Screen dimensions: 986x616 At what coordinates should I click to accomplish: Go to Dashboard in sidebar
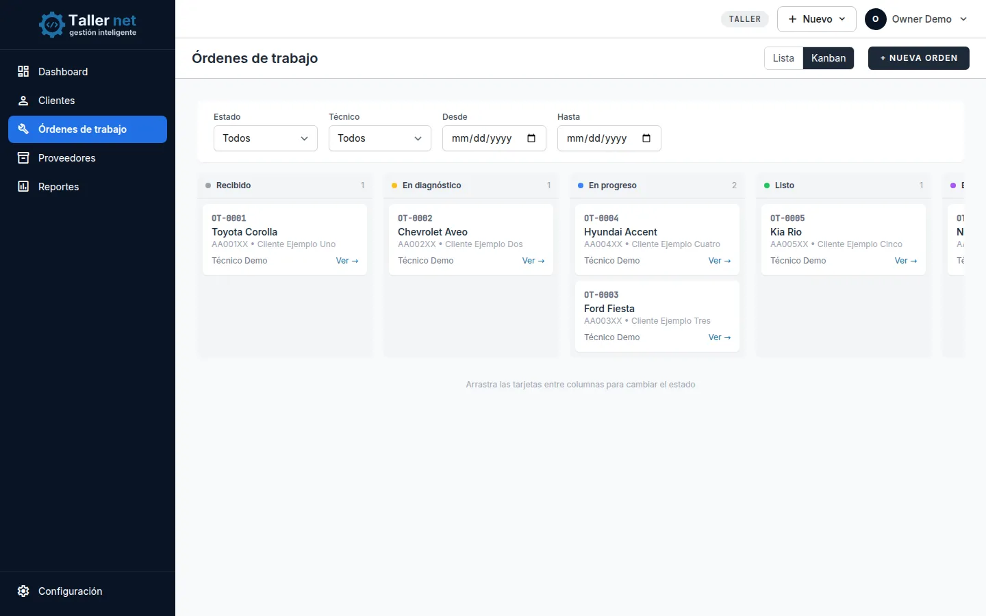point(88,72)
